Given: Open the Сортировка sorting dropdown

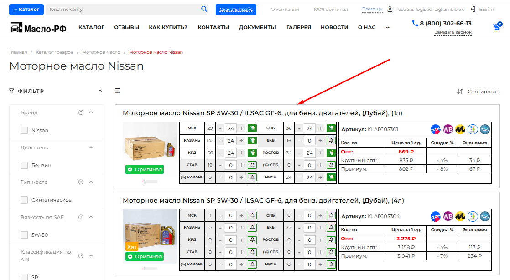Looking at the screenshot, I should coord(478,92).
